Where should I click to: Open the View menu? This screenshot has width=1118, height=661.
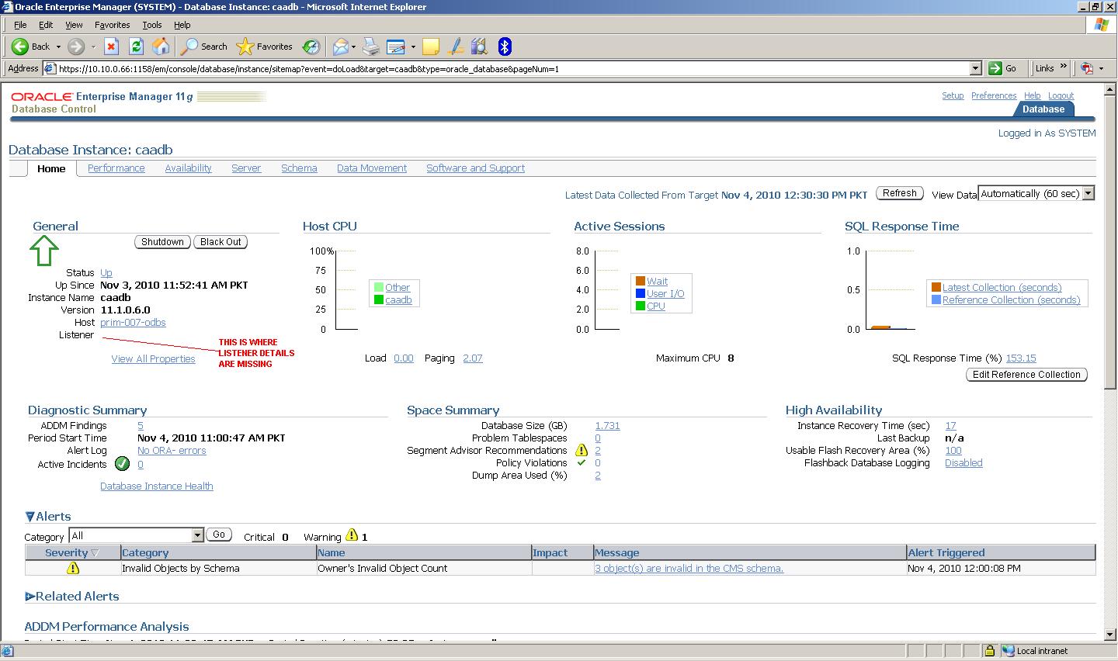(x=74, y=25)
